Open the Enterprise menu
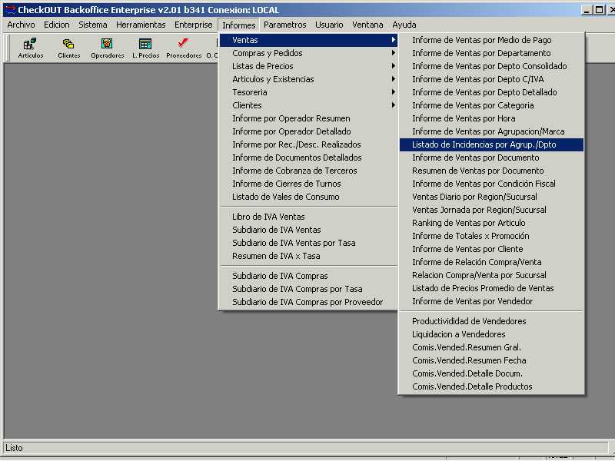 click(194, 25)
